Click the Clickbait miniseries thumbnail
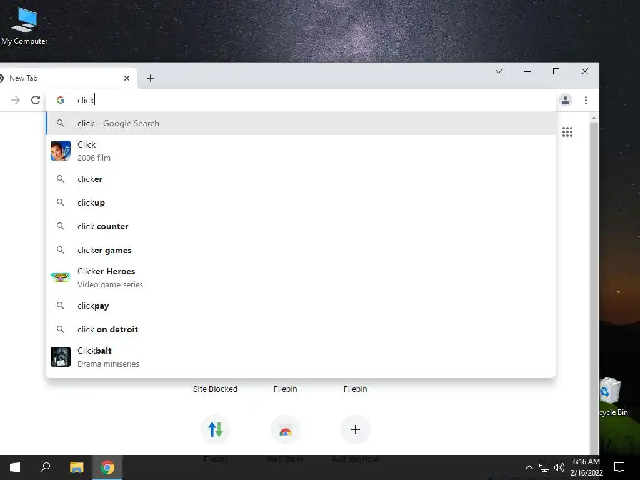 click(x=61, y=357)
